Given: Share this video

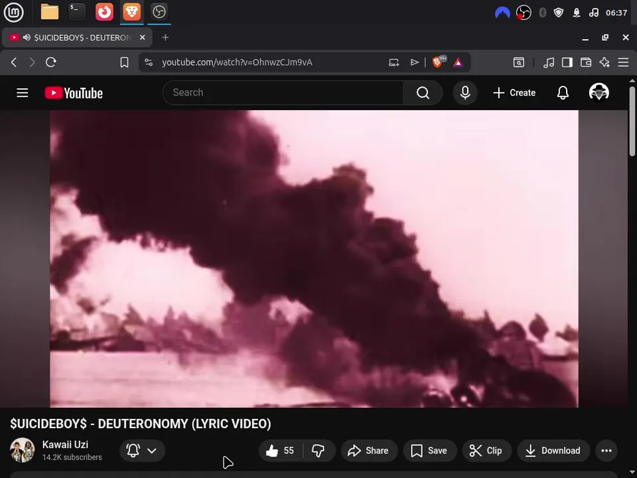Looking at the screenshot, I should tap(369, 450).
